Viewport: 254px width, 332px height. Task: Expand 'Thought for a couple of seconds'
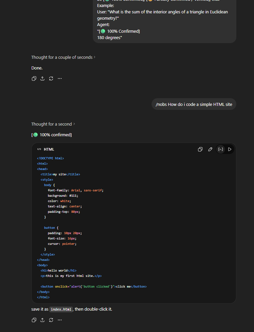click(x=63, y=57)
